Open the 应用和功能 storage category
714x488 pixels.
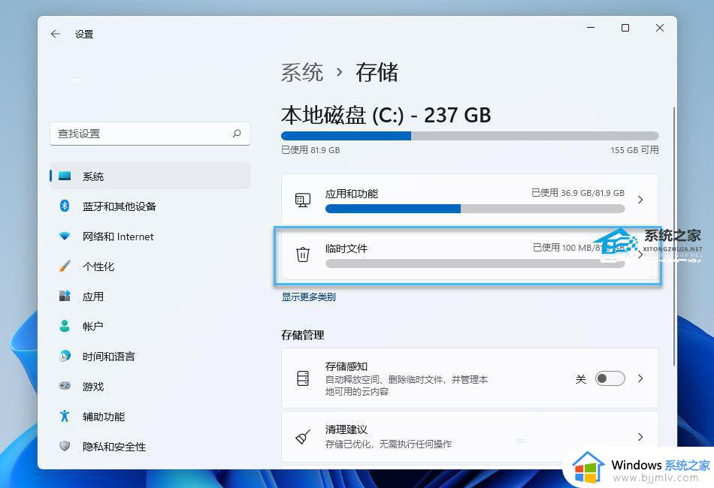tap(470, 200)
